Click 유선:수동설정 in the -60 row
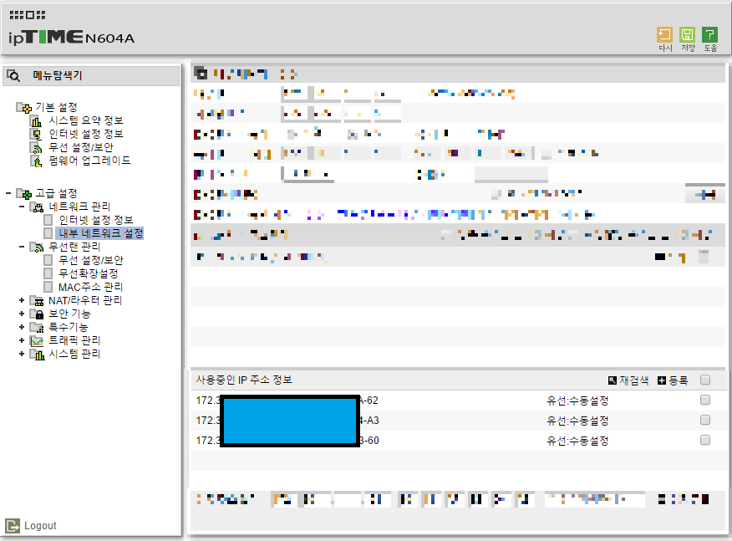This screenshot has width=732, height=541. 577,441
